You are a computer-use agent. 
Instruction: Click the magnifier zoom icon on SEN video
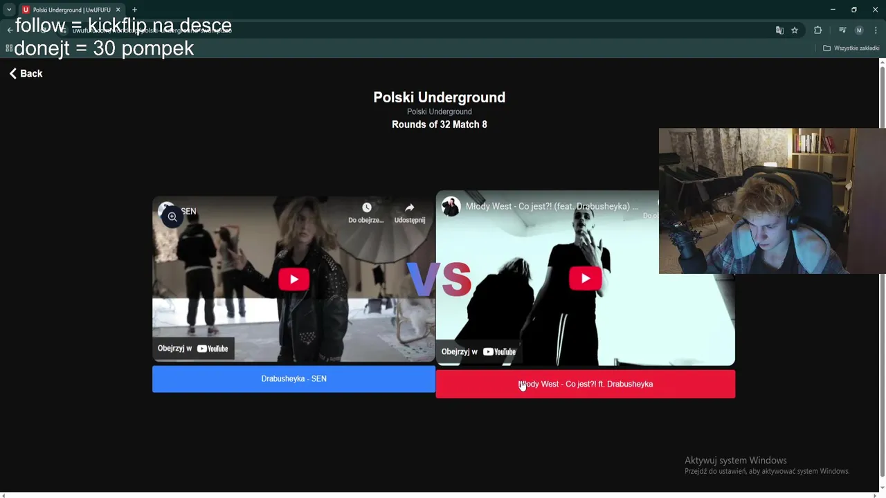pyautogui.click(x=172, y=216)
